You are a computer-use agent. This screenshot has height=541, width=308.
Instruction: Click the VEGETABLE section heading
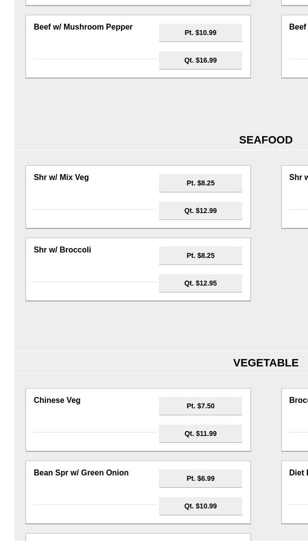266,363
